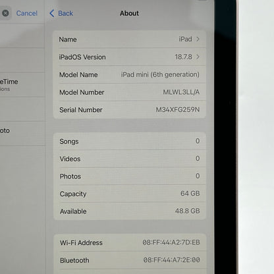Open the partially visible eTime sidebar item
The width and height of the screenshot is (274, 274).
[x=22, y=84]
